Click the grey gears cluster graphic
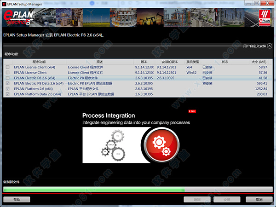 coord(111,144)
